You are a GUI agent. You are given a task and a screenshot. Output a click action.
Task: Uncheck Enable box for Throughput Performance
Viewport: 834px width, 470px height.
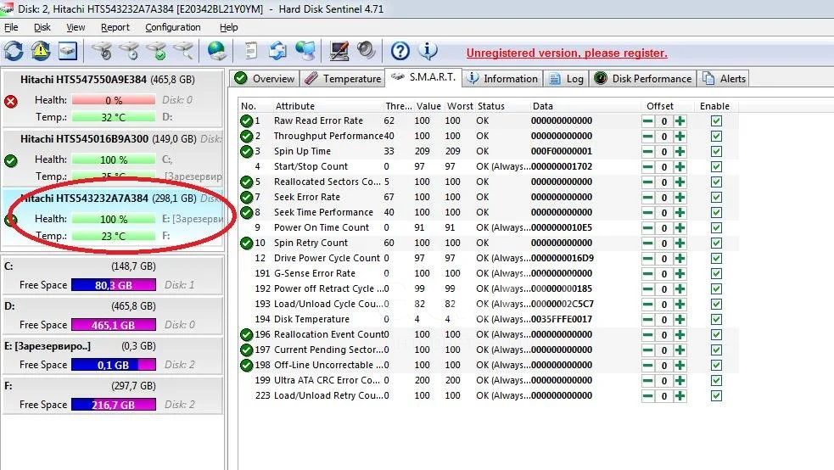click(x=716, y=136)
